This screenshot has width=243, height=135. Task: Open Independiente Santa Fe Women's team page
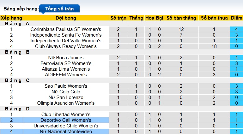66,35
